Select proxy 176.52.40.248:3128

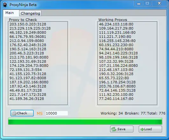click(x=28, y=45)
